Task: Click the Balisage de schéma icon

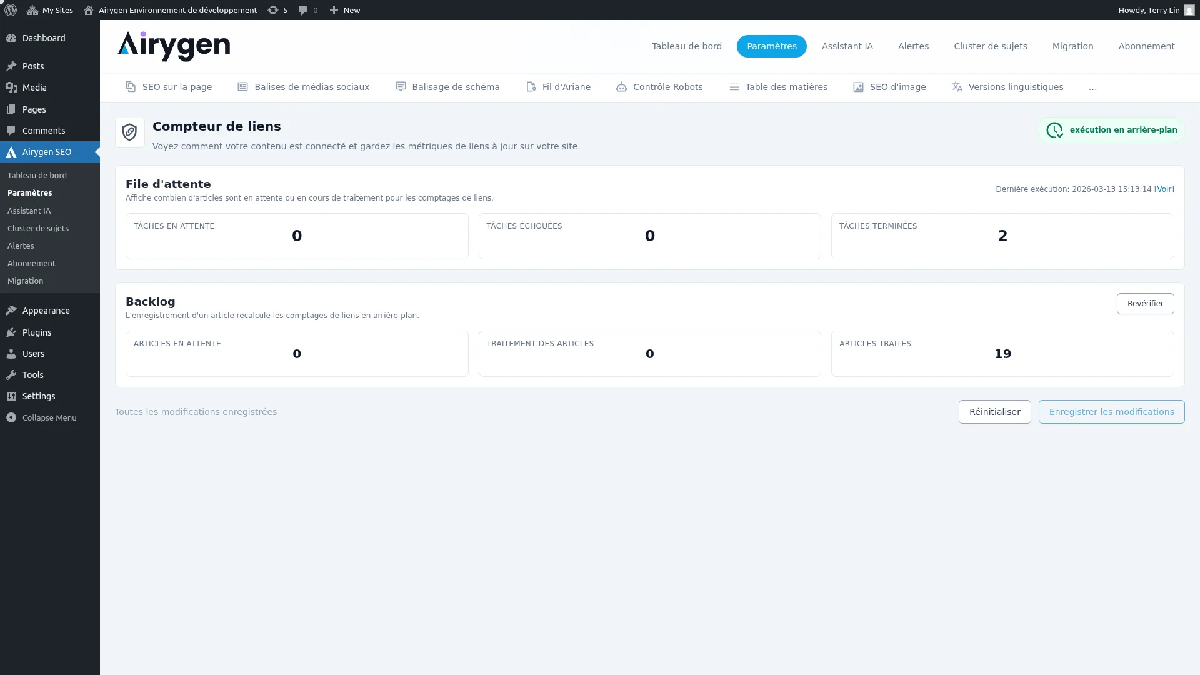Action: coord(401,87)
